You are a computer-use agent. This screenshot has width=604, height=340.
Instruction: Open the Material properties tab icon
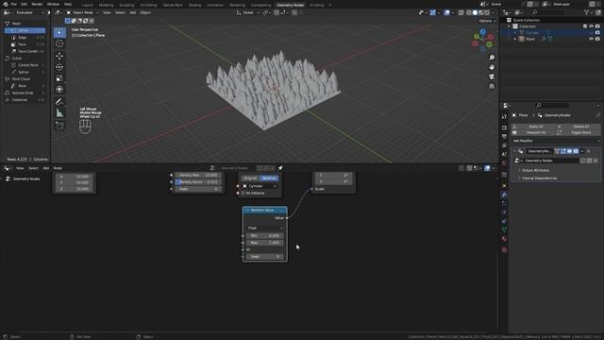click(504, 239)
